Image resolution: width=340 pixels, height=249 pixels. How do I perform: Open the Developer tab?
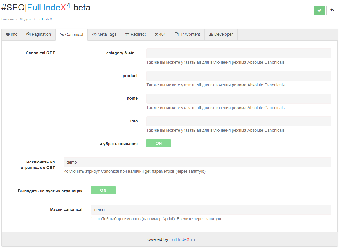221,34
